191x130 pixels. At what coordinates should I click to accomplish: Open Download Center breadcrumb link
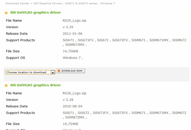pyautogui.click(x=17, y=4)
